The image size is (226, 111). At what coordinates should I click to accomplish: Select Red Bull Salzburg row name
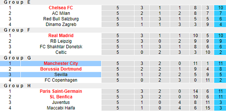[x=61, y=19]
